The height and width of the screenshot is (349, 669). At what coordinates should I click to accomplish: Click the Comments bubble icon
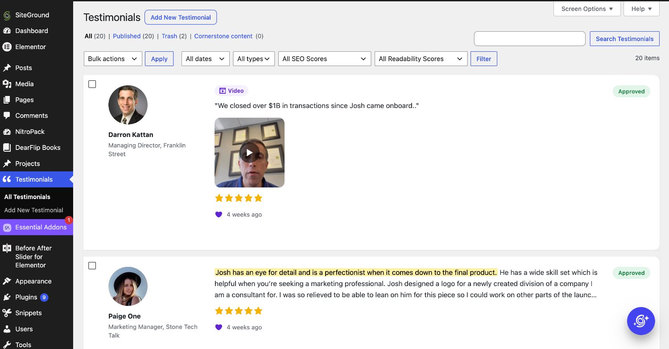pyautogui.click(x=7, y=116)
